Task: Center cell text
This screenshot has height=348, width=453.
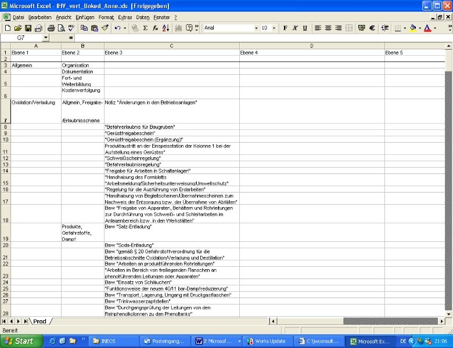Action: tap(328, 28)
